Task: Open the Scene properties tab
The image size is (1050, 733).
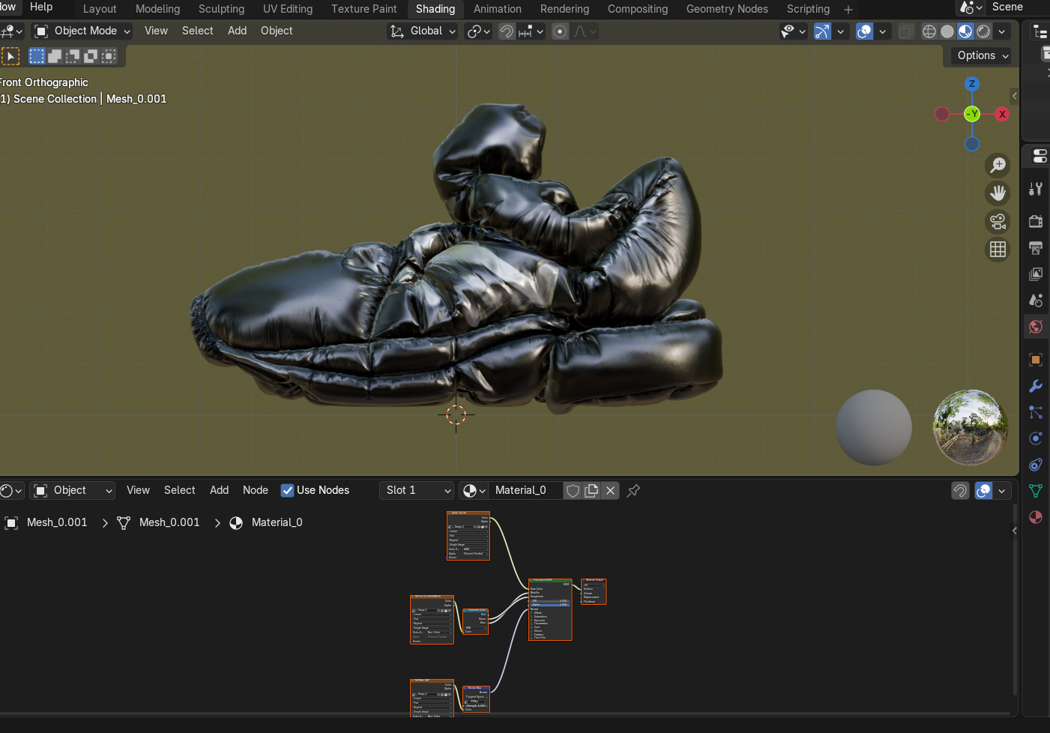Action: 1036,300
